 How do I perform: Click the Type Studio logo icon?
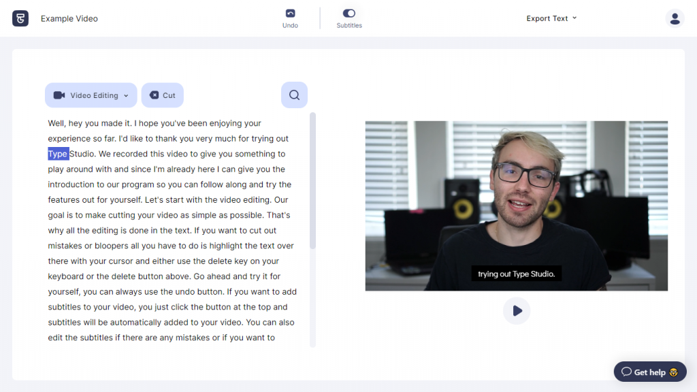click(20, 18)
